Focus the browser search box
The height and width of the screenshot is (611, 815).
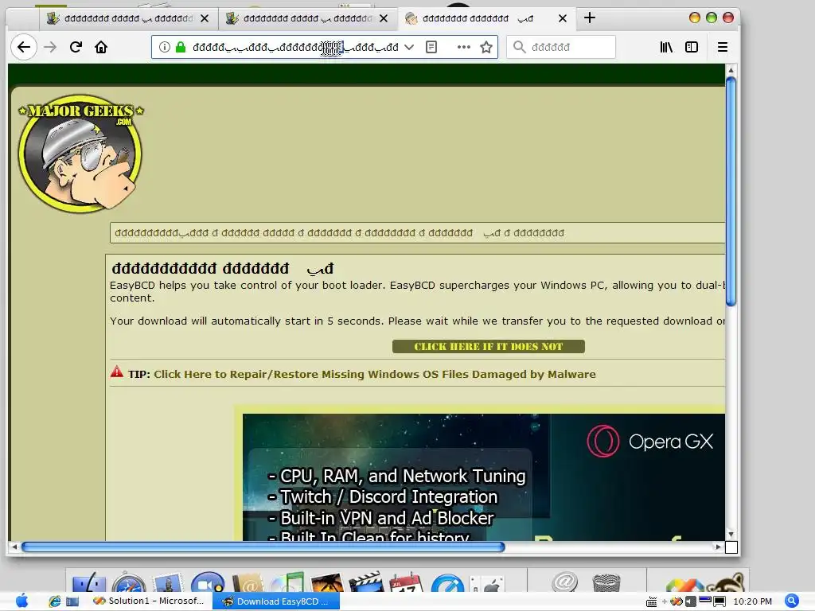[561, 47]
